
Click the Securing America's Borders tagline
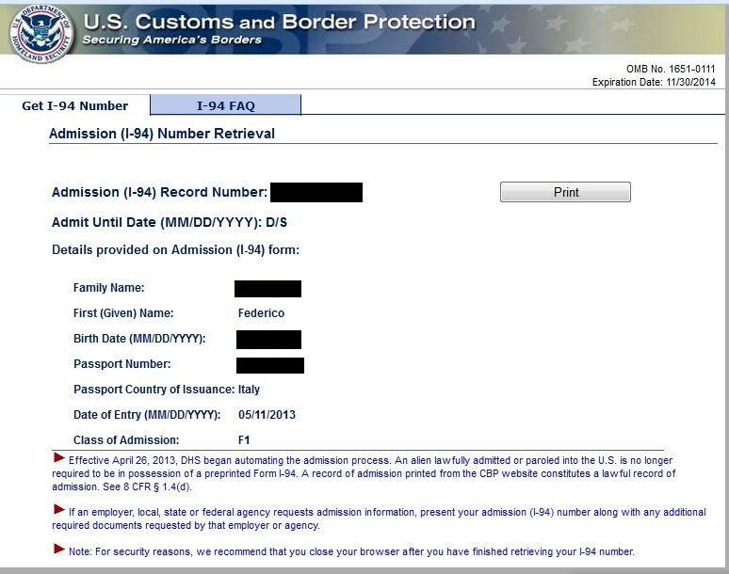[x=172, y=40]
